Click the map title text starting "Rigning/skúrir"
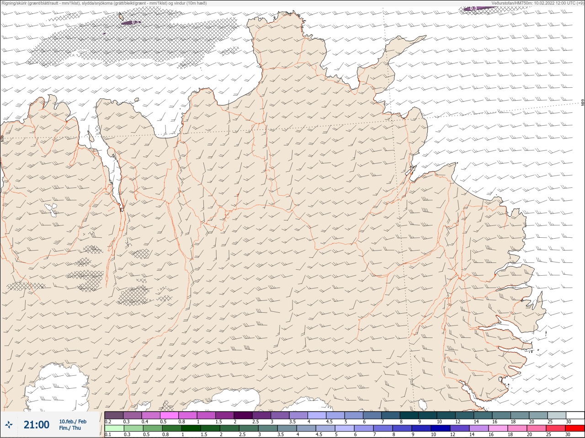 pyautogui.click(x=104, y=3)
